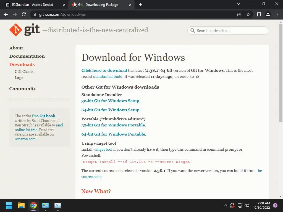Click the page vertical scrollbar thumb
This screenshot has width=283, height=212.
click(x=281, y=73)
